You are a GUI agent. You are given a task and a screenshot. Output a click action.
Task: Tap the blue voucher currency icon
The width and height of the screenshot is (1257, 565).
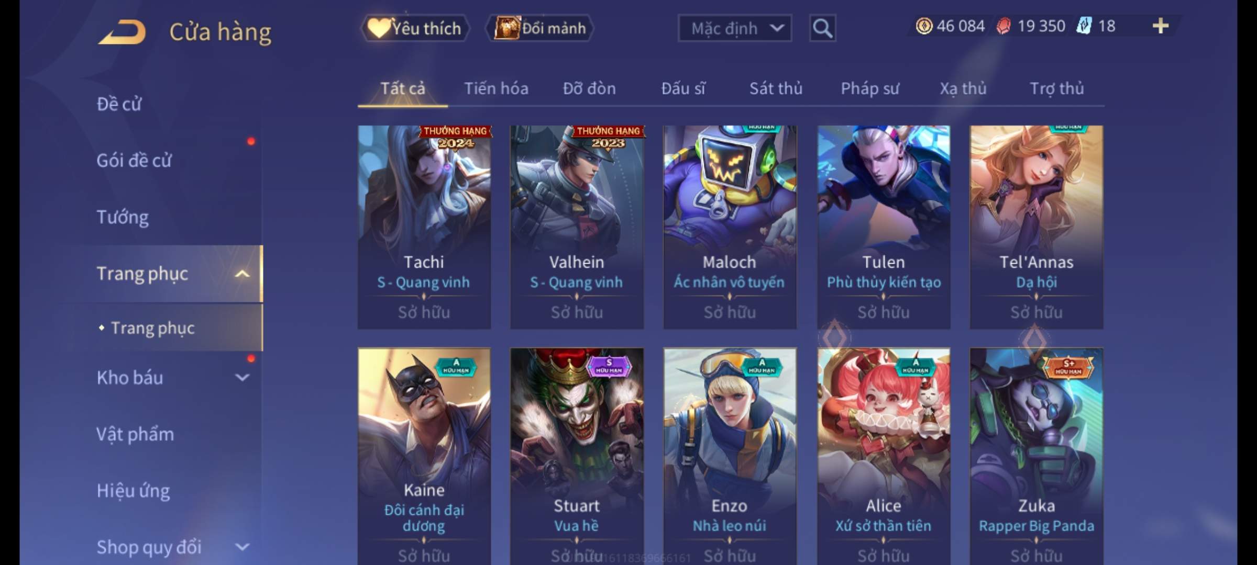pyautogui.click(x=1084, y=26)
